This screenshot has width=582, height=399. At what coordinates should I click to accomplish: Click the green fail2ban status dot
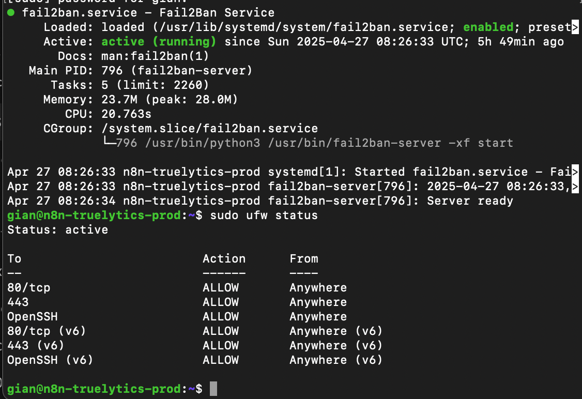[11, 12]
